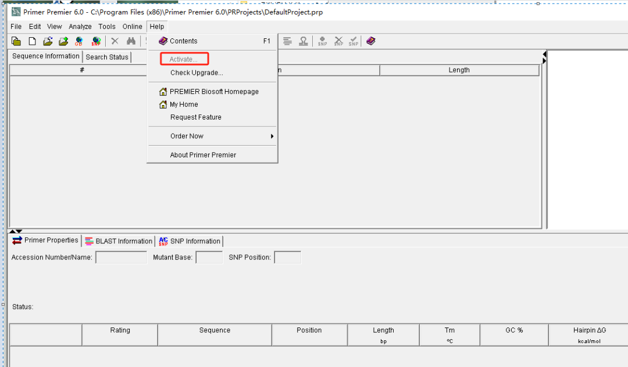Close the open Help menu
This screenshot has width=628, height=367.
coord(157,26)
